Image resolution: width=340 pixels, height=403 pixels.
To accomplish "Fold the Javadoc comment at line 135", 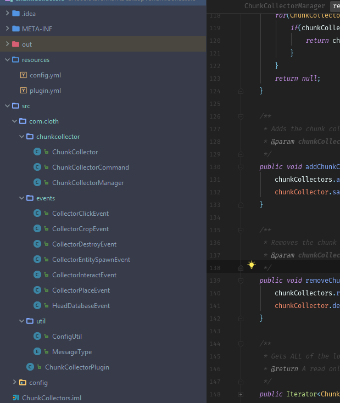I will (x=241, y=230).
